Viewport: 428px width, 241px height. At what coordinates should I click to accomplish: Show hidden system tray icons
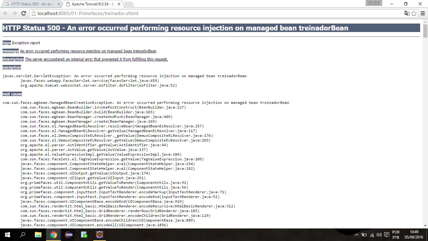[x=357, y=235]
